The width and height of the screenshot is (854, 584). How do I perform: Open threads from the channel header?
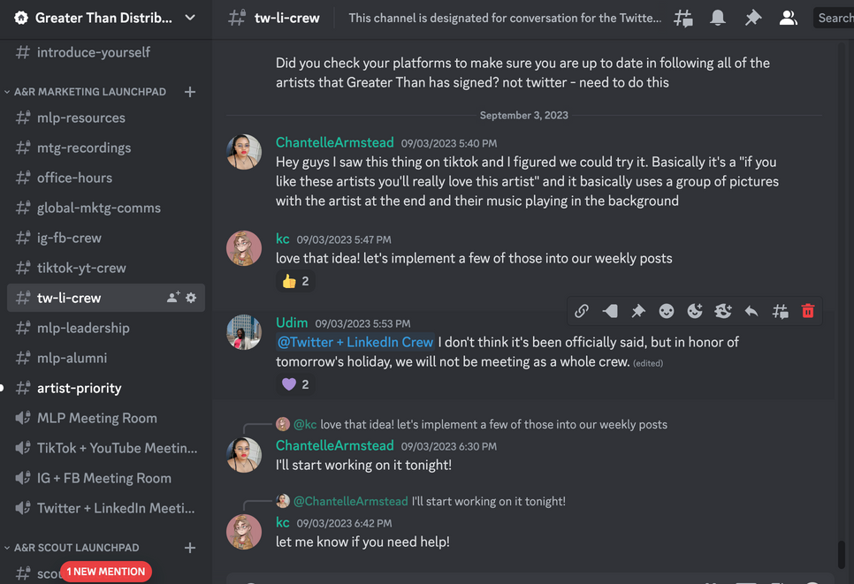(x=683, y=18)
